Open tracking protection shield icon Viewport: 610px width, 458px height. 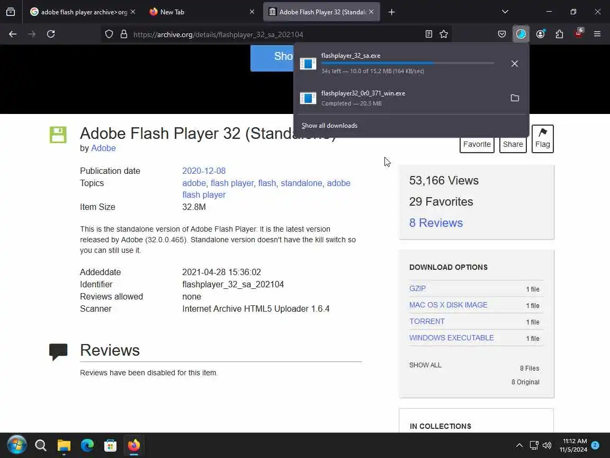coord(109,34)
